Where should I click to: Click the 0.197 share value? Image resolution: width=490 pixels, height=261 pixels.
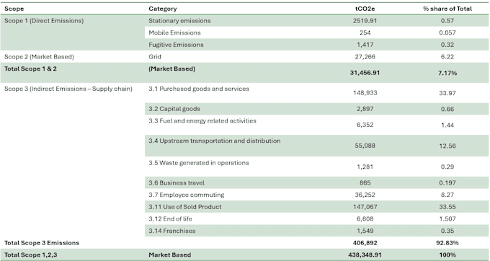(447, 183)
